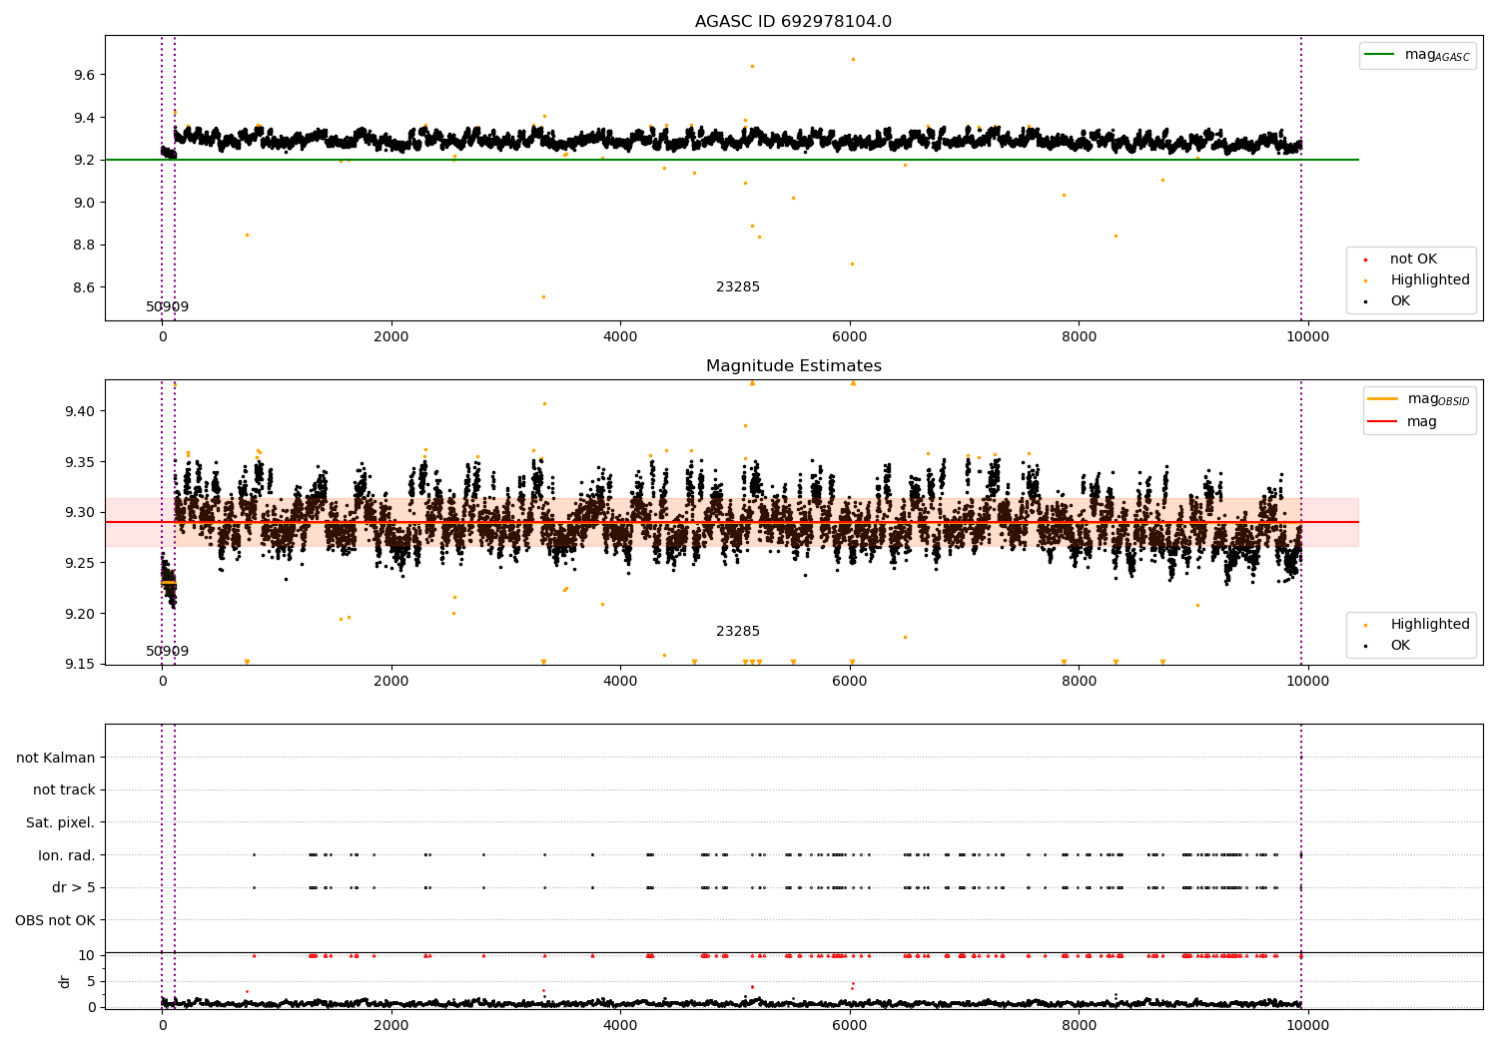Screen dimensions: 1498x1048
Task: Click the '8.8' y-tick in top plot
Action: [84, 246]
